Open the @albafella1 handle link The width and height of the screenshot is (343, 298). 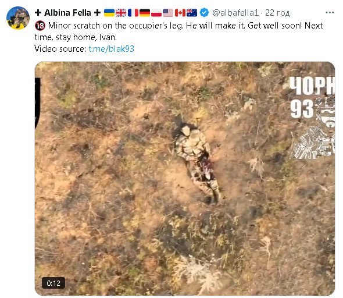[x=235, y=13]
